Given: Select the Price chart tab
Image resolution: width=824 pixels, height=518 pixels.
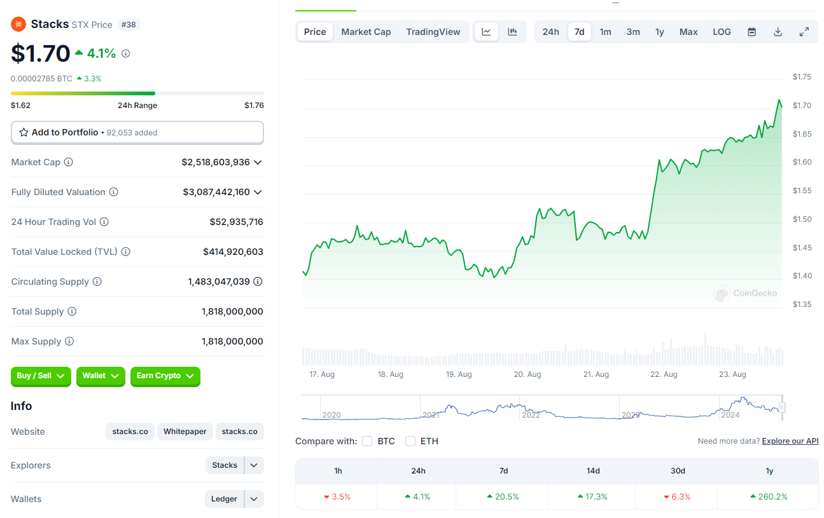Looking at the screenshot, I should click(315, 32).
